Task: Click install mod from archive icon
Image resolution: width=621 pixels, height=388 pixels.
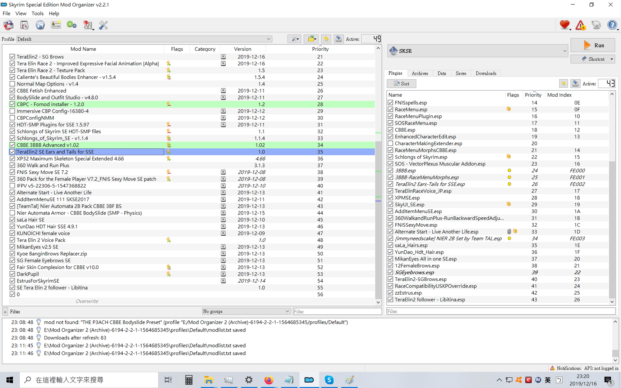Action: [x=24, y=25]
